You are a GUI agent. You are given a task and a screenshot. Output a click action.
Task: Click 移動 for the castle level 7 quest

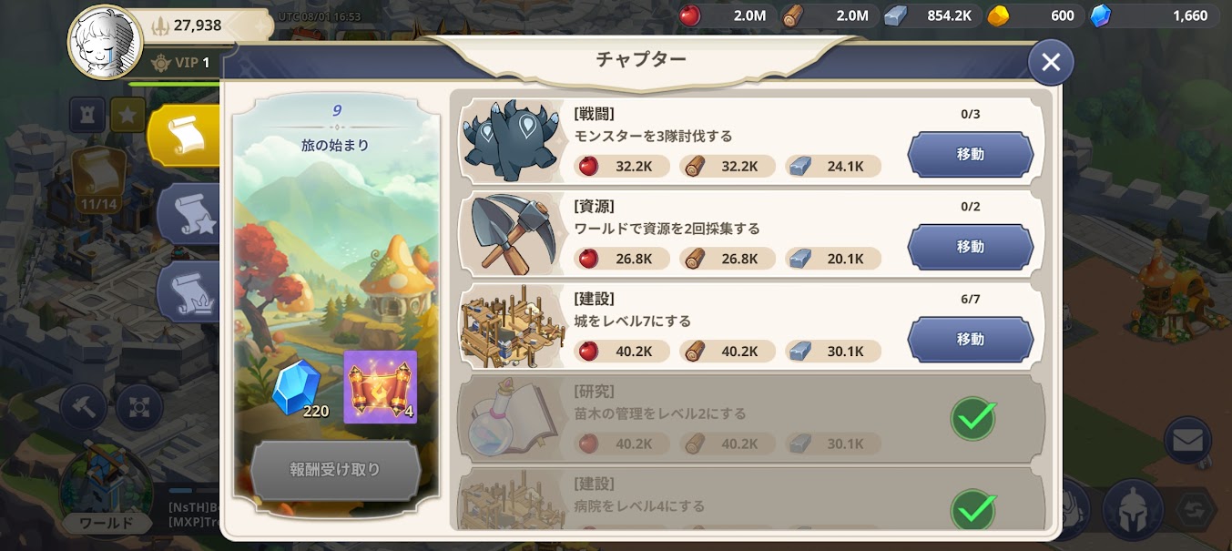[x=971, y=339]
